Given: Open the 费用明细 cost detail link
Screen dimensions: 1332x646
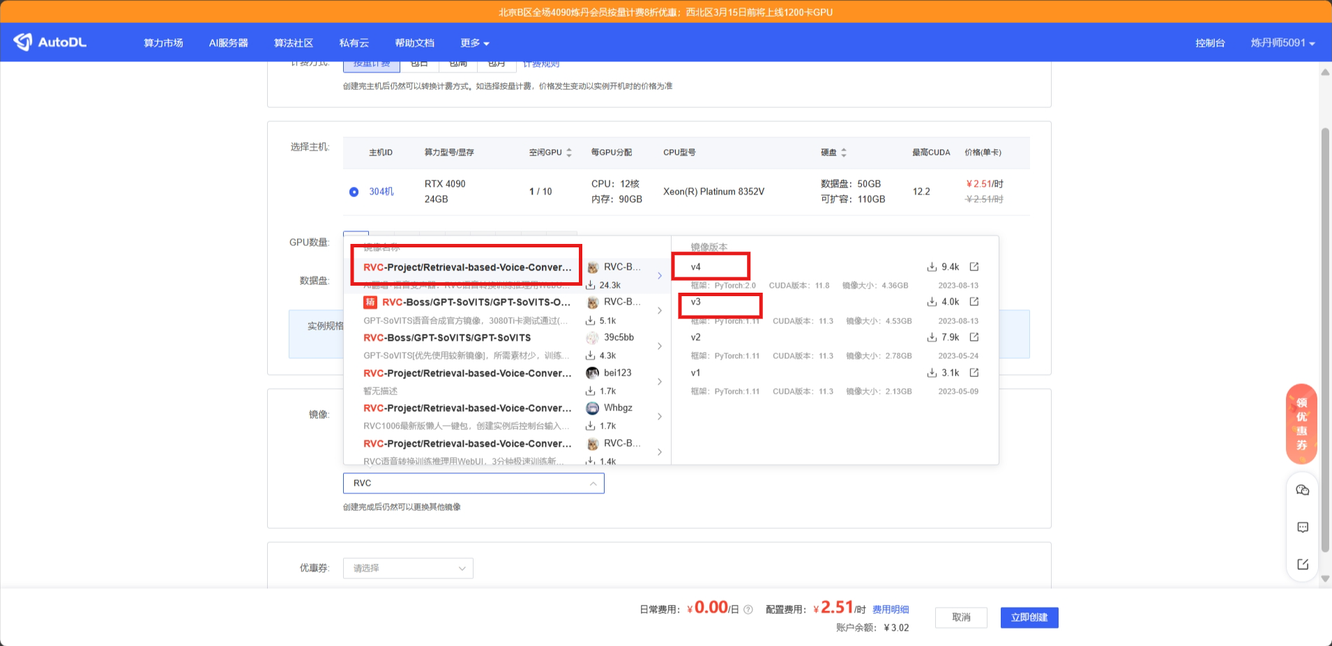Looking at the screenshot, I should click(890, 609).
